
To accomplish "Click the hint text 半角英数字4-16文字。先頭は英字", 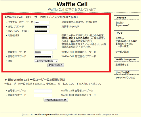I will 79,22.
